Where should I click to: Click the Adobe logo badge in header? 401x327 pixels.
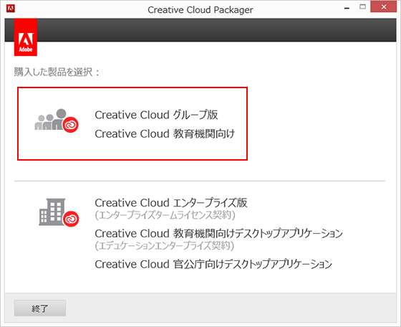[26, 37]
